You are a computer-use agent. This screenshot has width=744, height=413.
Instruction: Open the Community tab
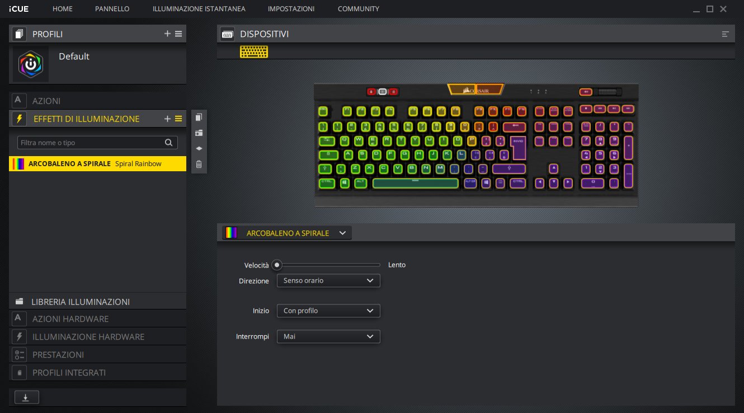[359, 9]
